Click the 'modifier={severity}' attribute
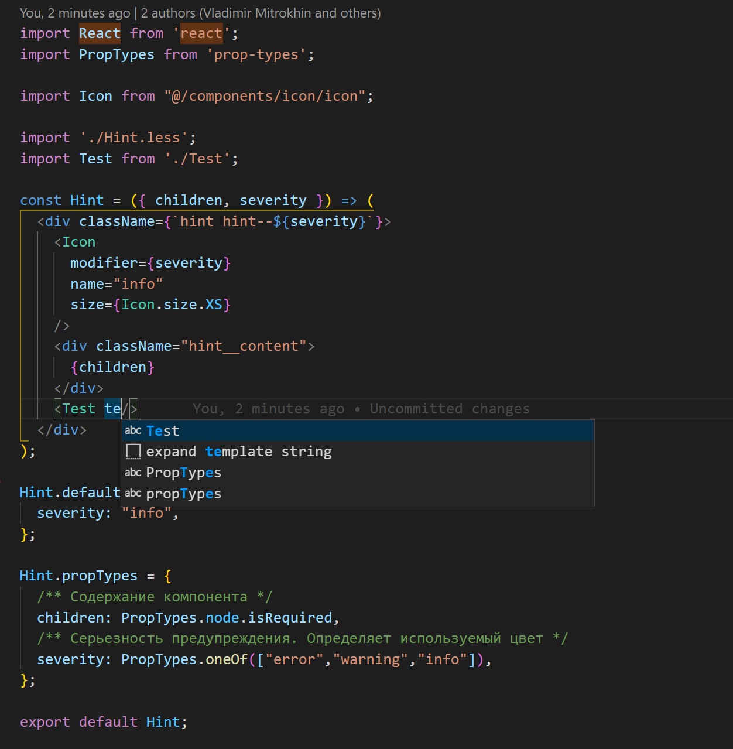Image resolution: width=733 pixels, height=749 pixels. [150, 263]
